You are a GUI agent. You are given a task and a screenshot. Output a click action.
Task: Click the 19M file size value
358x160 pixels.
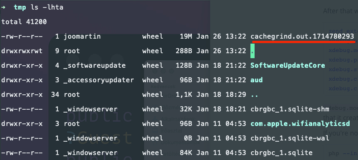186,36
